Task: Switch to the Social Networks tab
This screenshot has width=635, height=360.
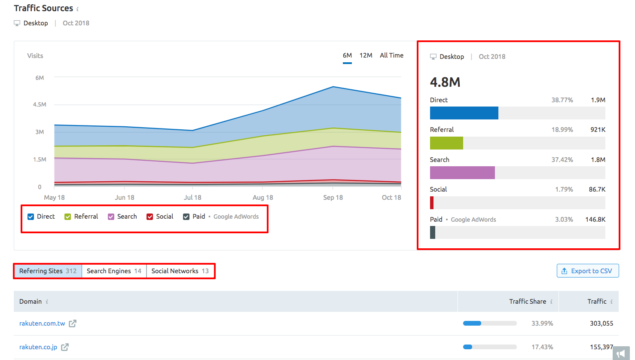Action: click(x=180, y=271)
